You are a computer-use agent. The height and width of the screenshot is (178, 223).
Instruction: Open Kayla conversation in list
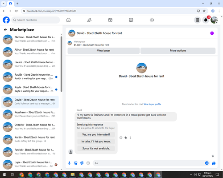(30, 89)
